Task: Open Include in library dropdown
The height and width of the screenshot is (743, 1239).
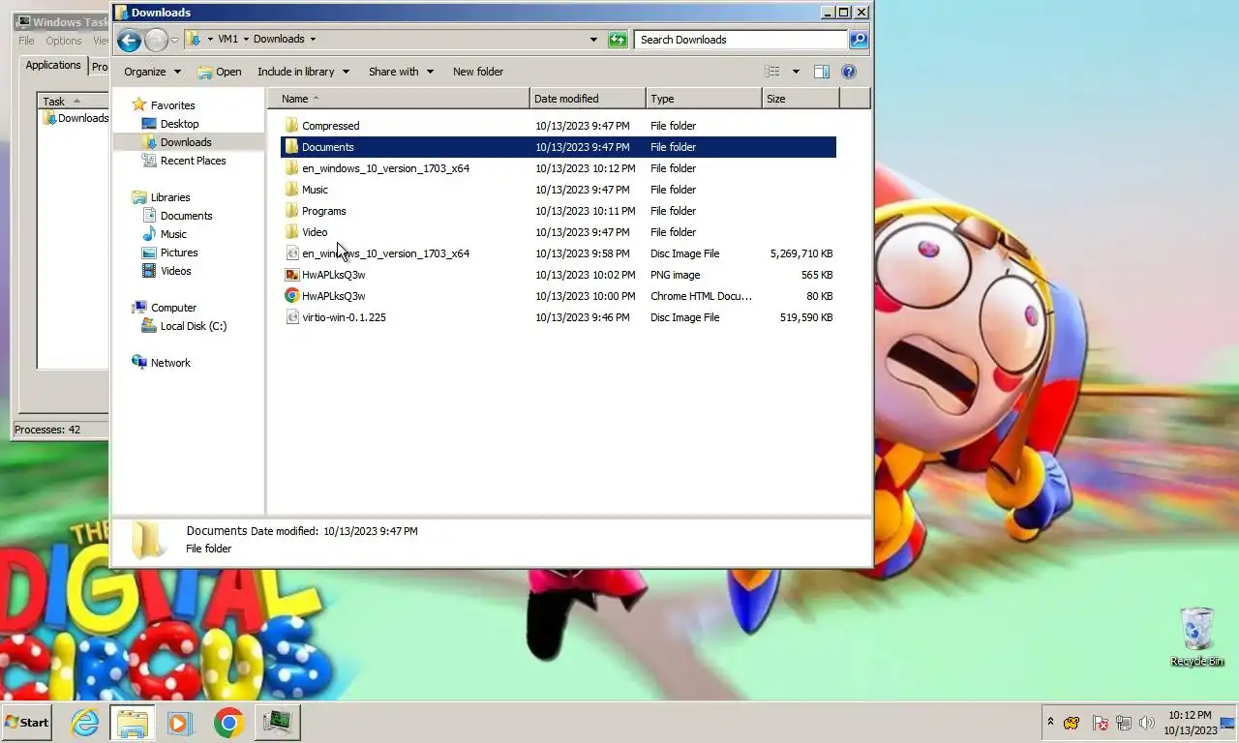Action: [x=303, y=72]
